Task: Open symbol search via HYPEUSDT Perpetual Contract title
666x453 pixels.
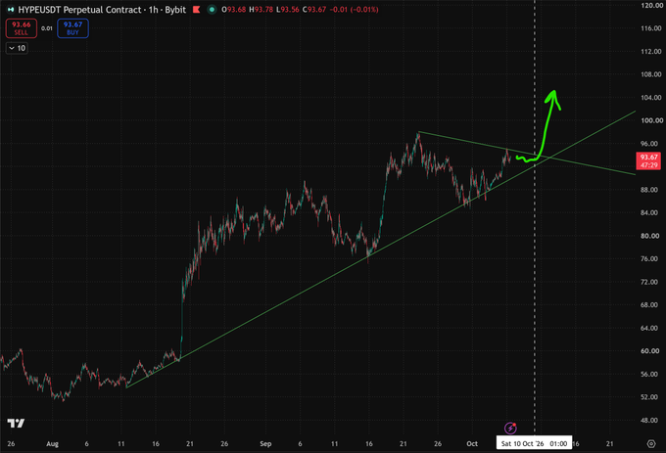Action: (x=79, y=10)
